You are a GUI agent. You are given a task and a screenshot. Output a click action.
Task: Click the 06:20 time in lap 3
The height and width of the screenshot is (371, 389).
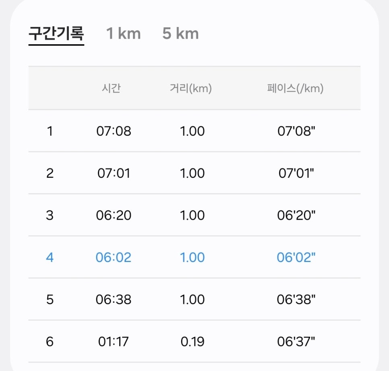click(x=114, y=215)
